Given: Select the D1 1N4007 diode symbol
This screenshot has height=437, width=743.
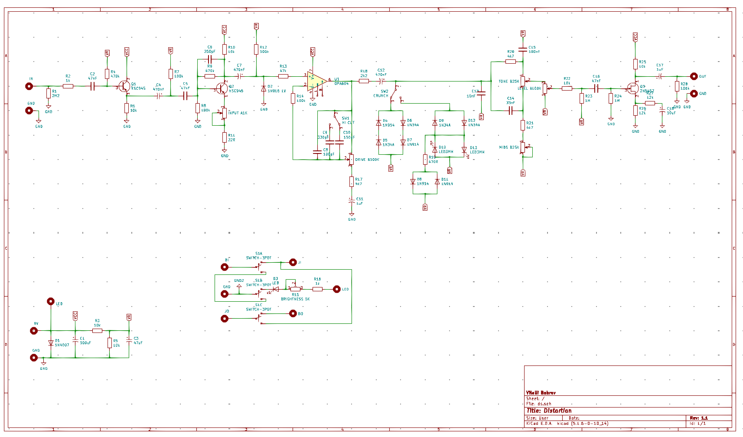Looking at the screenshot, I should pyautogui.click(x=51, y=343).
